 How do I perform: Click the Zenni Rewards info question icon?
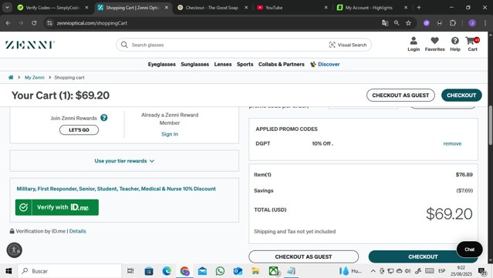[x=104, y=118]
